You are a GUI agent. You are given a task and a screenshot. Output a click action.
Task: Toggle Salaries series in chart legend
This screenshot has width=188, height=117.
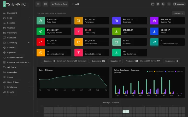click(x=179, y=71)
